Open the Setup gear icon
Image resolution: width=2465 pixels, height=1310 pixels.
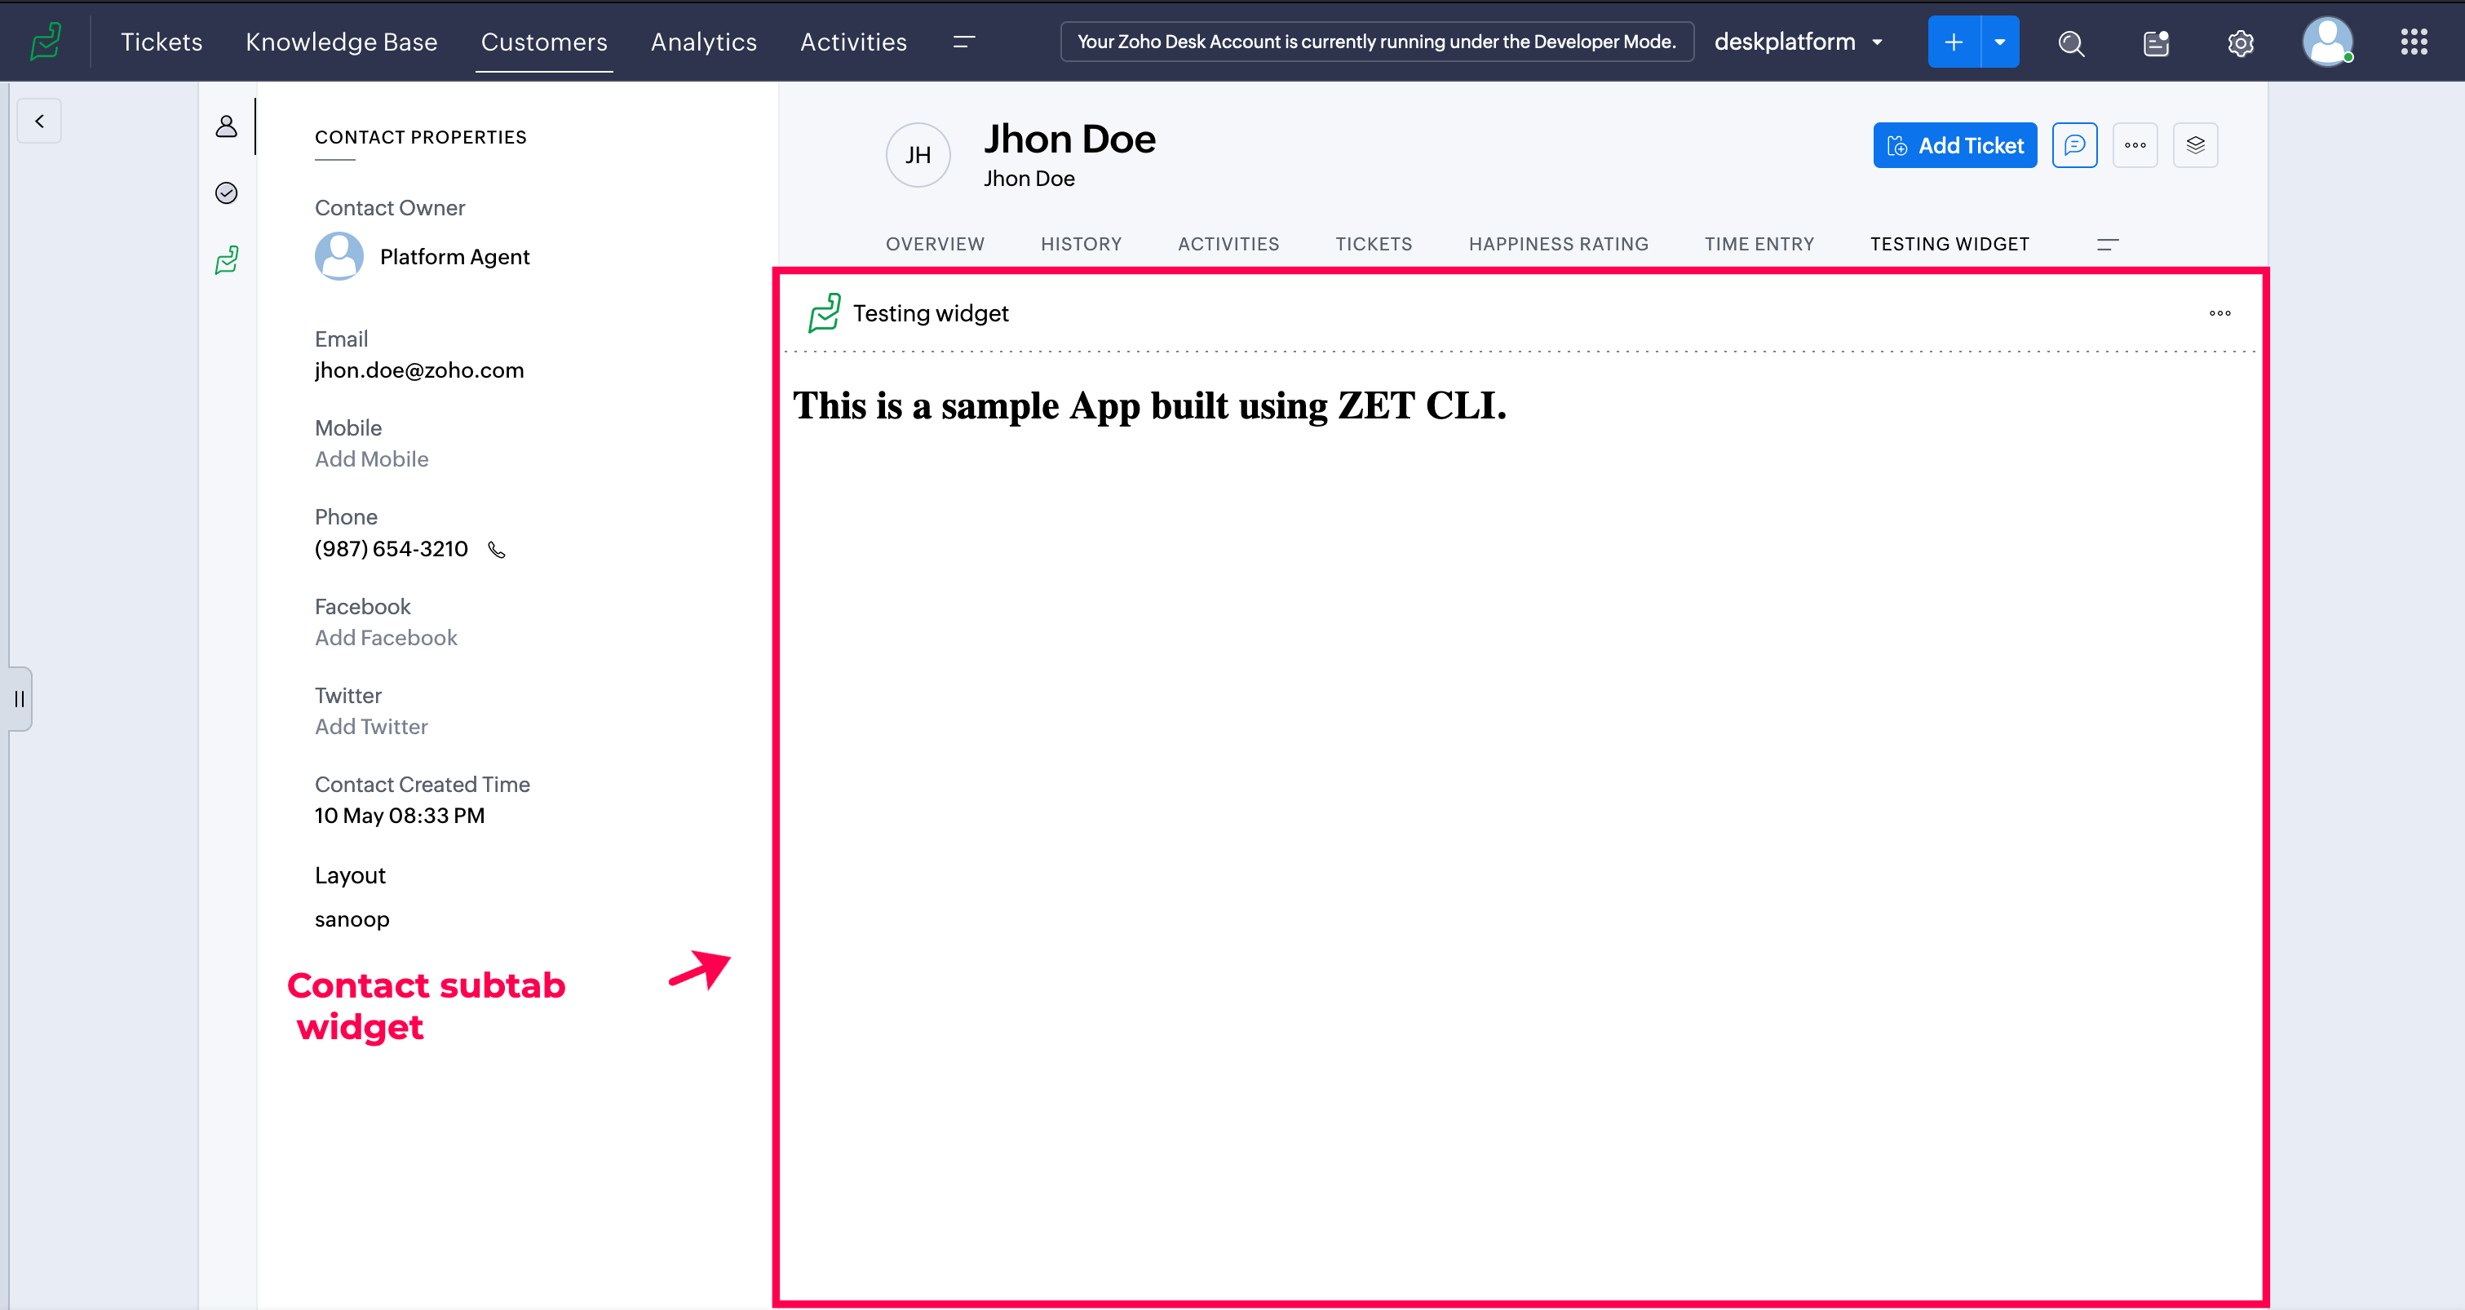[2240, 42]
